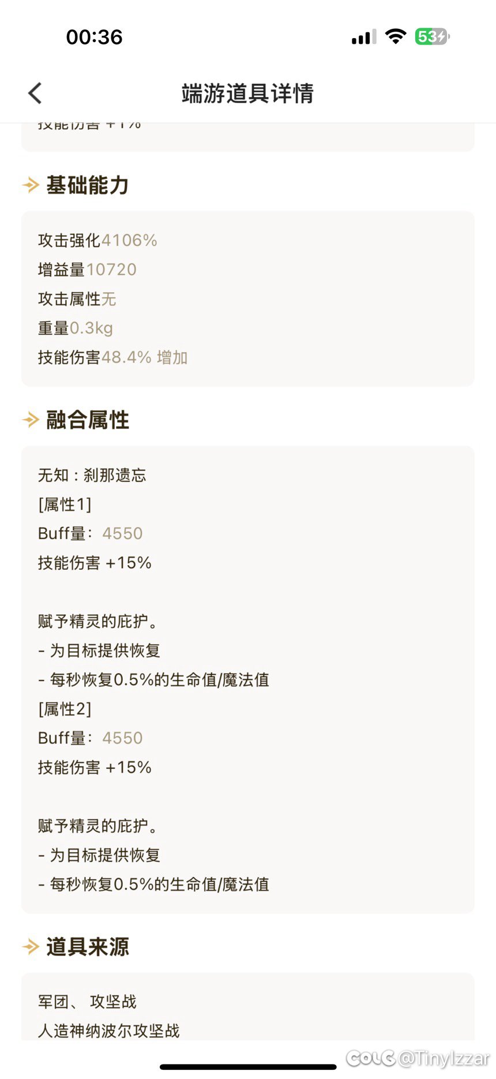The width and height of the screenshot is (496, 1079).
Task: Tap the battery indicator showing 53
Action: point(432,36)
